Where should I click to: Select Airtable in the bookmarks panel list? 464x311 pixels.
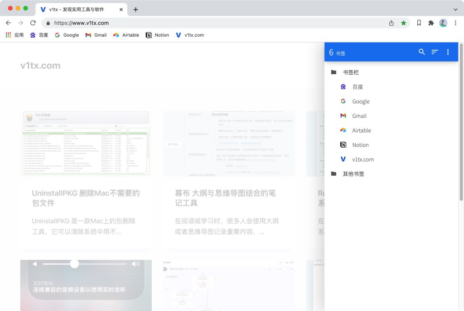391,130
